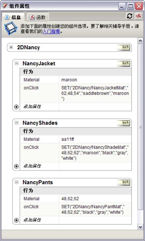This screenshot has height=241, width=145.
Task: Click the plus icon to add attribute to NancyJacket
Action: coord(16,107)
